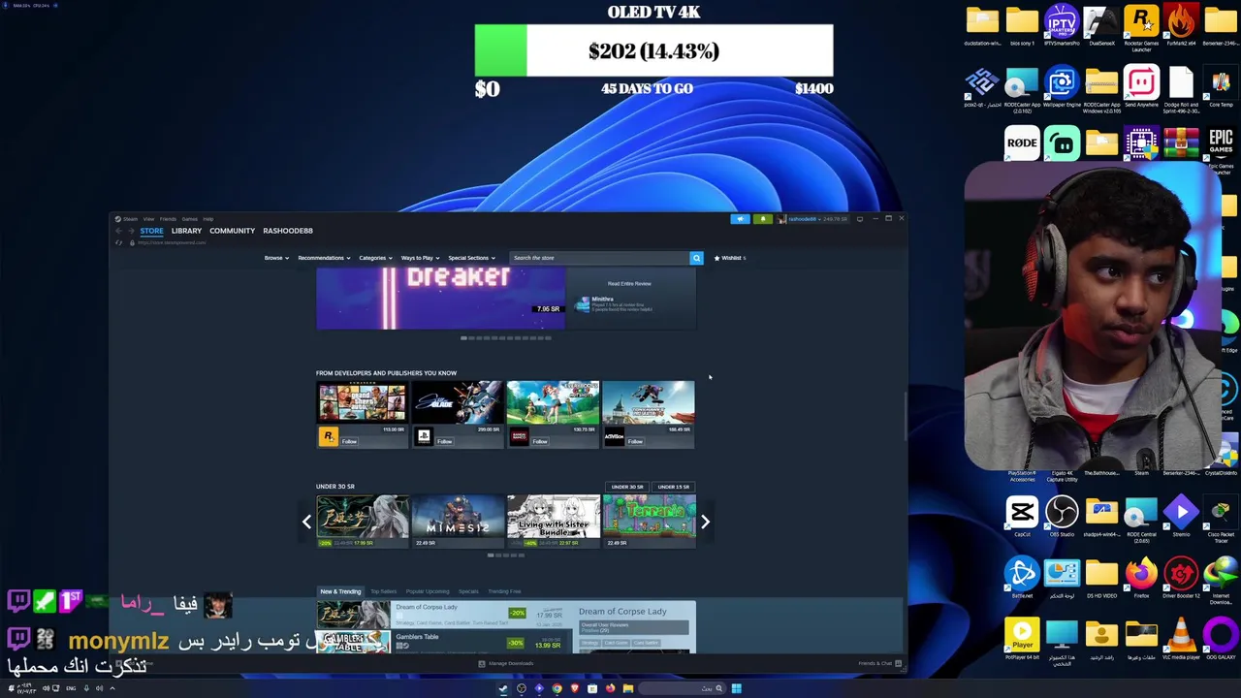Click the Rockstar Games publisher logo

pyautogui.click(x=329, y=437)
